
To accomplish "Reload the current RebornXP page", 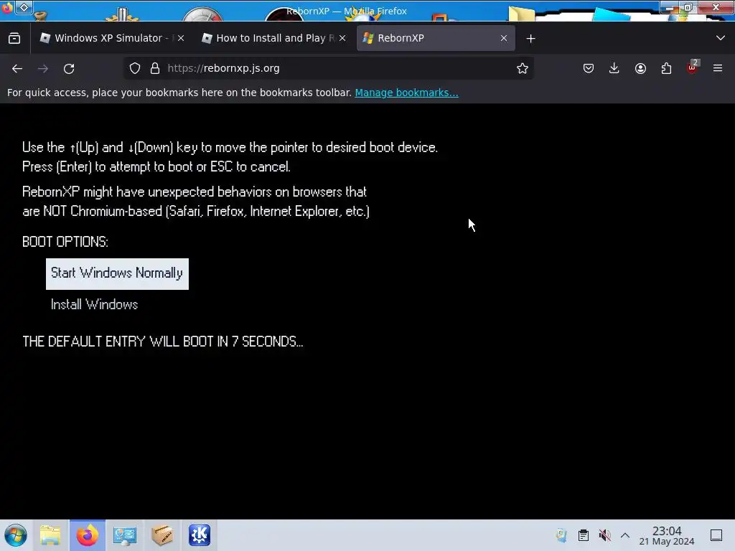I will 69,68.
